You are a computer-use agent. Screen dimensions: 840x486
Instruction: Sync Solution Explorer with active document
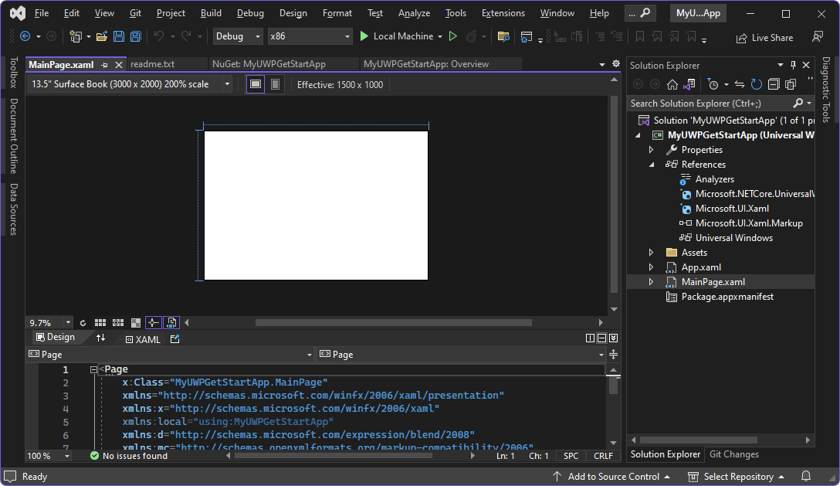click(740, 84)
